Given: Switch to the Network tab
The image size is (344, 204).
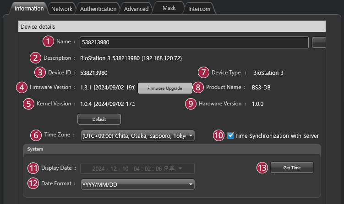Looking at the screenshot, I should click(x=61, y=9).
